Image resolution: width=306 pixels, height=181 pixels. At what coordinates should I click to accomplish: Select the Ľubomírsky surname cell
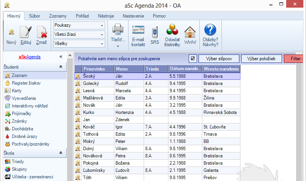[98, 170]
